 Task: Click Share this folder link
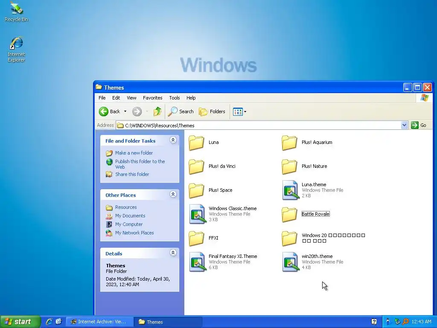pos(132,174)
